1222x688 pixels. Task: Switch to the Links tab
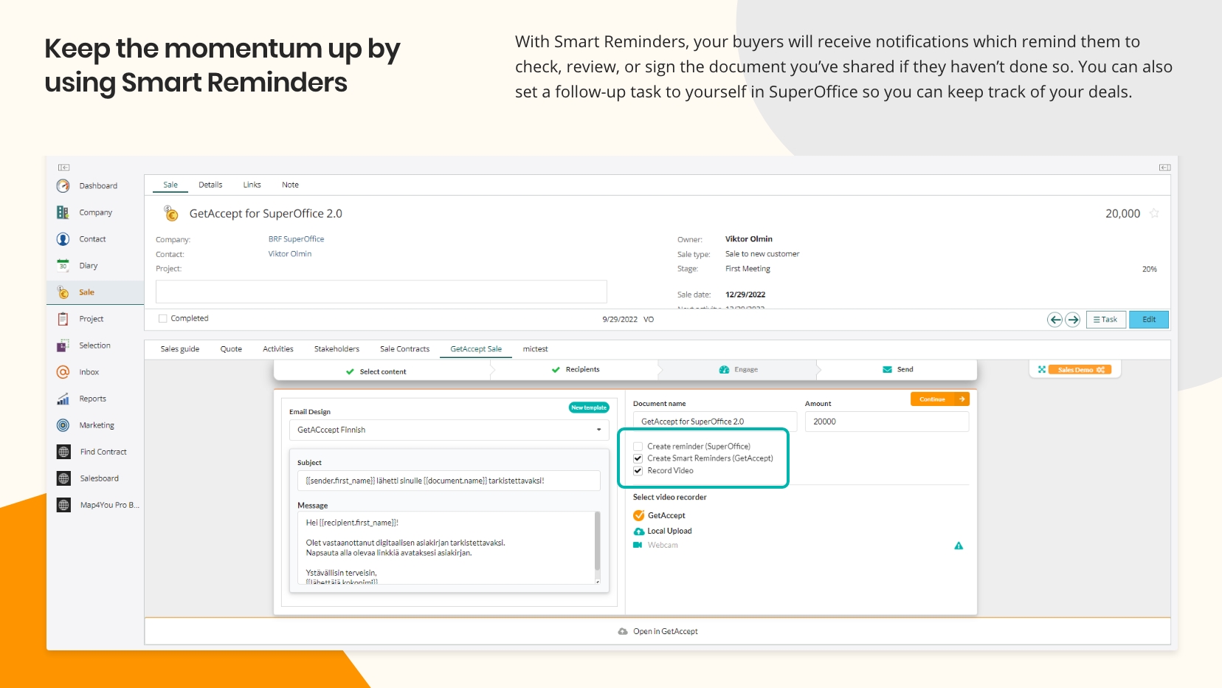[252, 185]
